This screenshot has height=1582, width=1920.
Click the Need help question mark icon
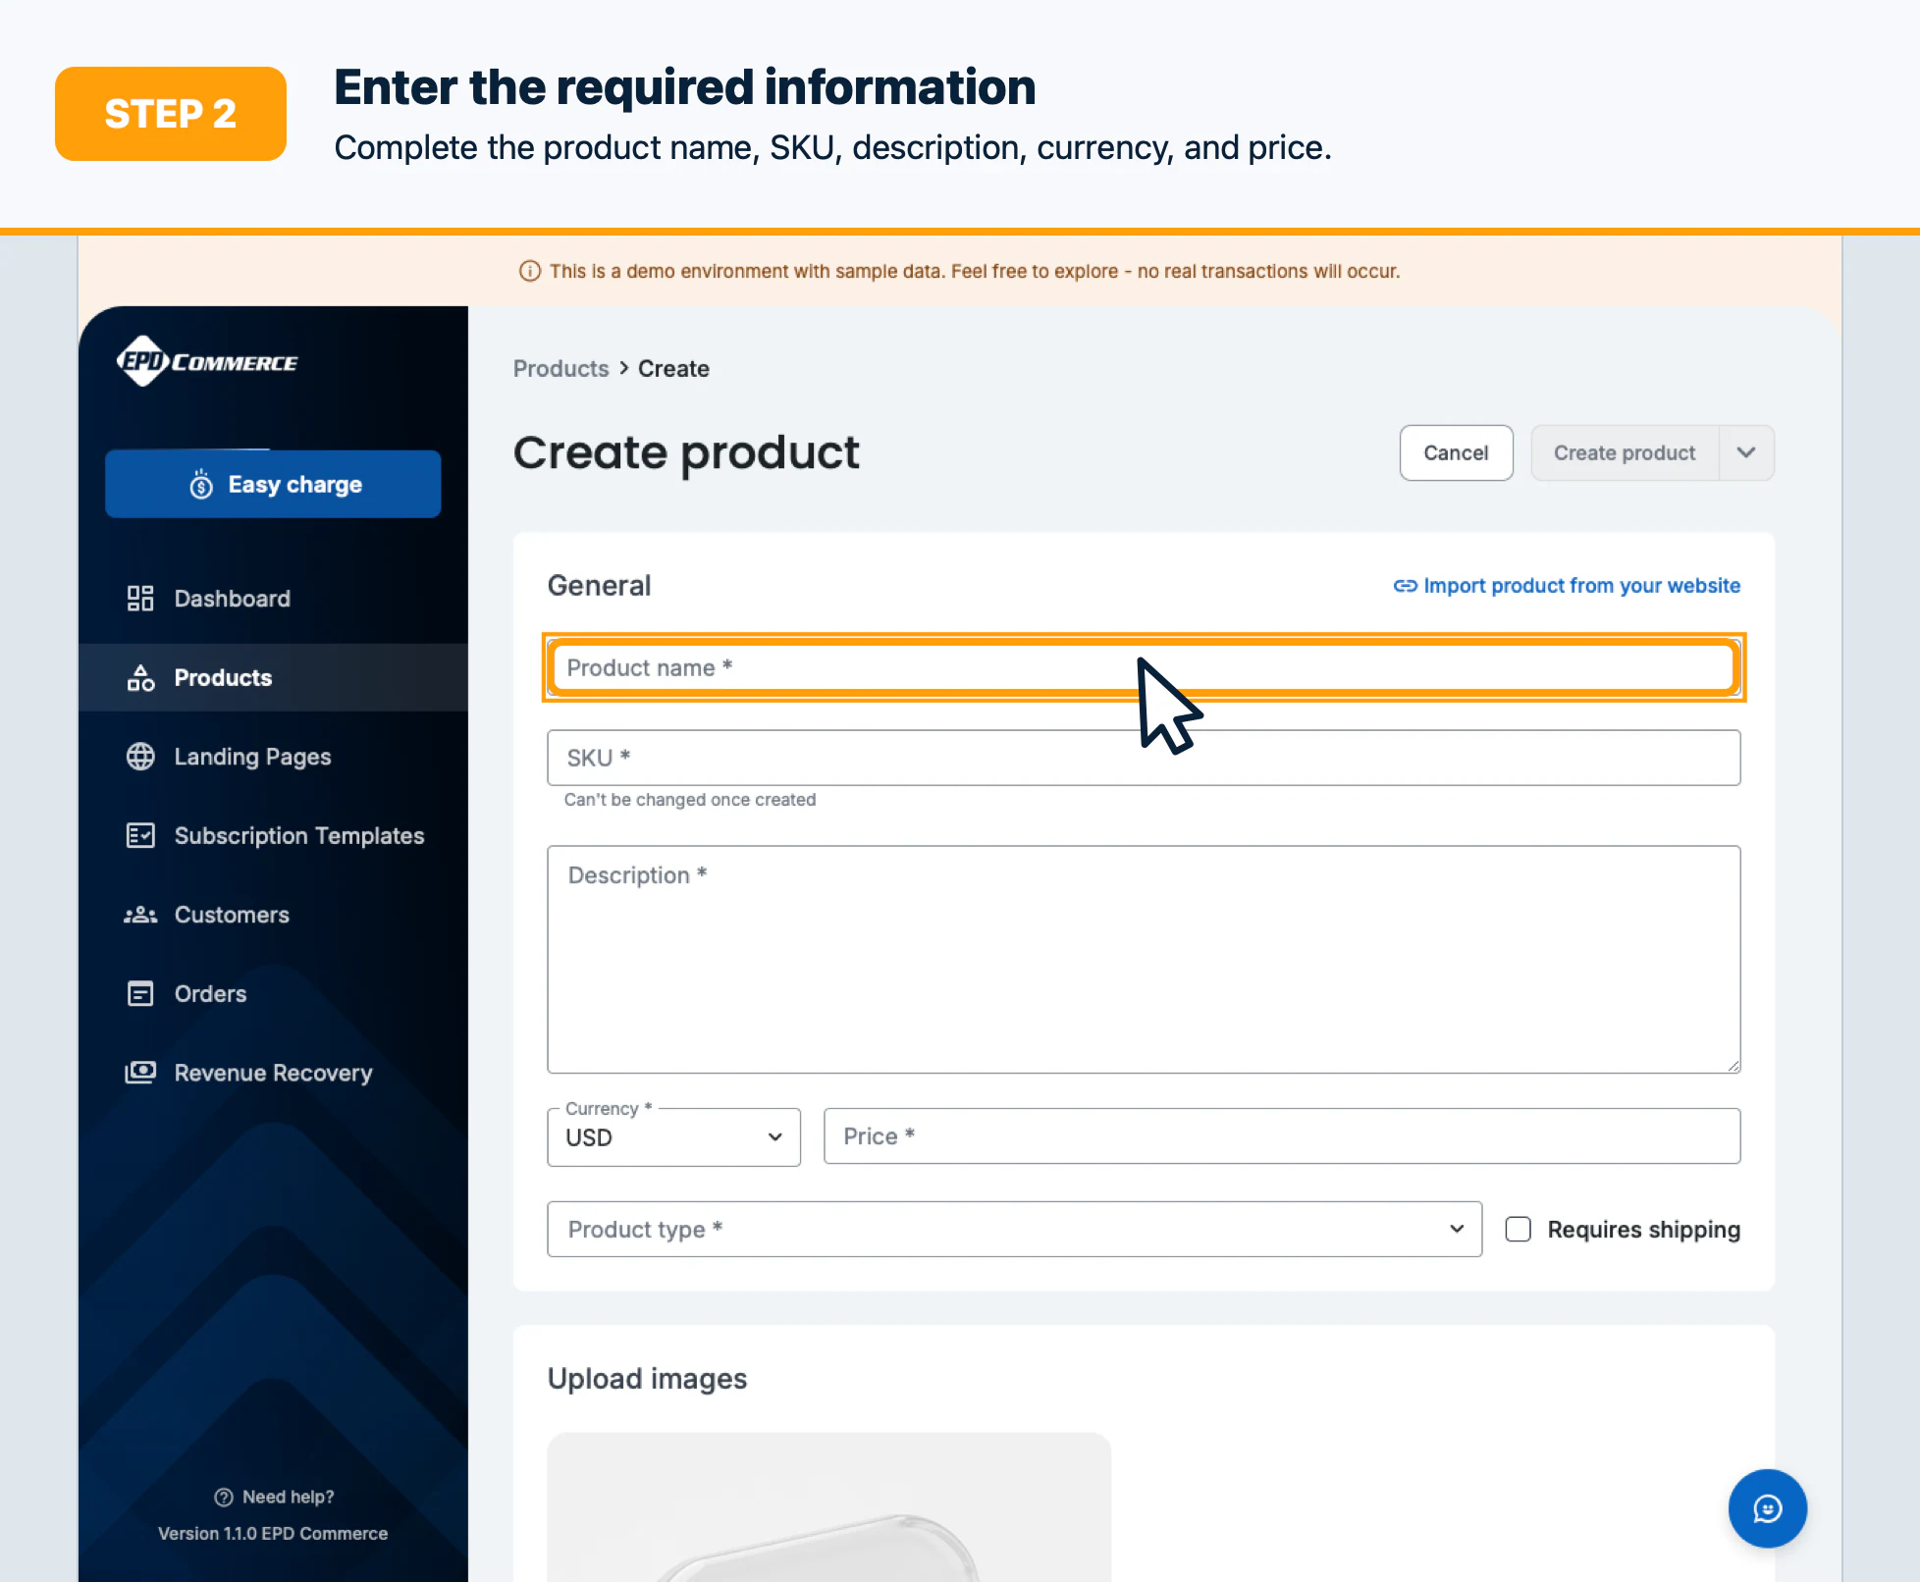pyautogui.click(x=224, y=1497)
